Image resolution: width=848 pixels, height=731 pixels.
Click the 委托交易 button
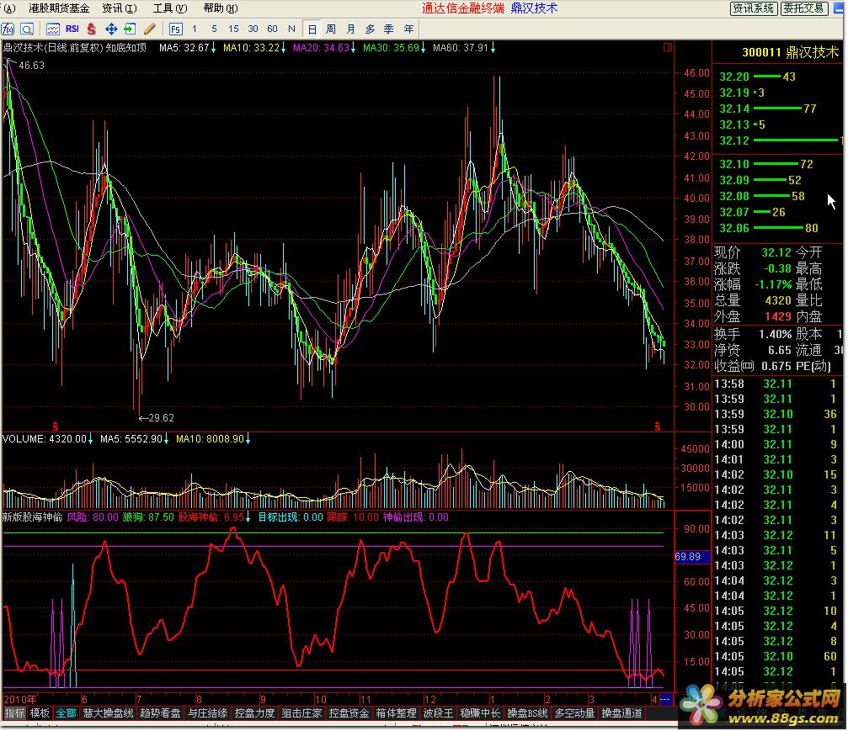(x=804, y=8)
